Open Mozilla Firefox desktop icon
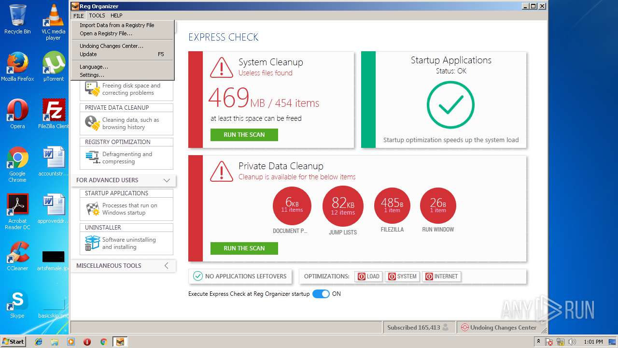618x348 pixels. 17,67
